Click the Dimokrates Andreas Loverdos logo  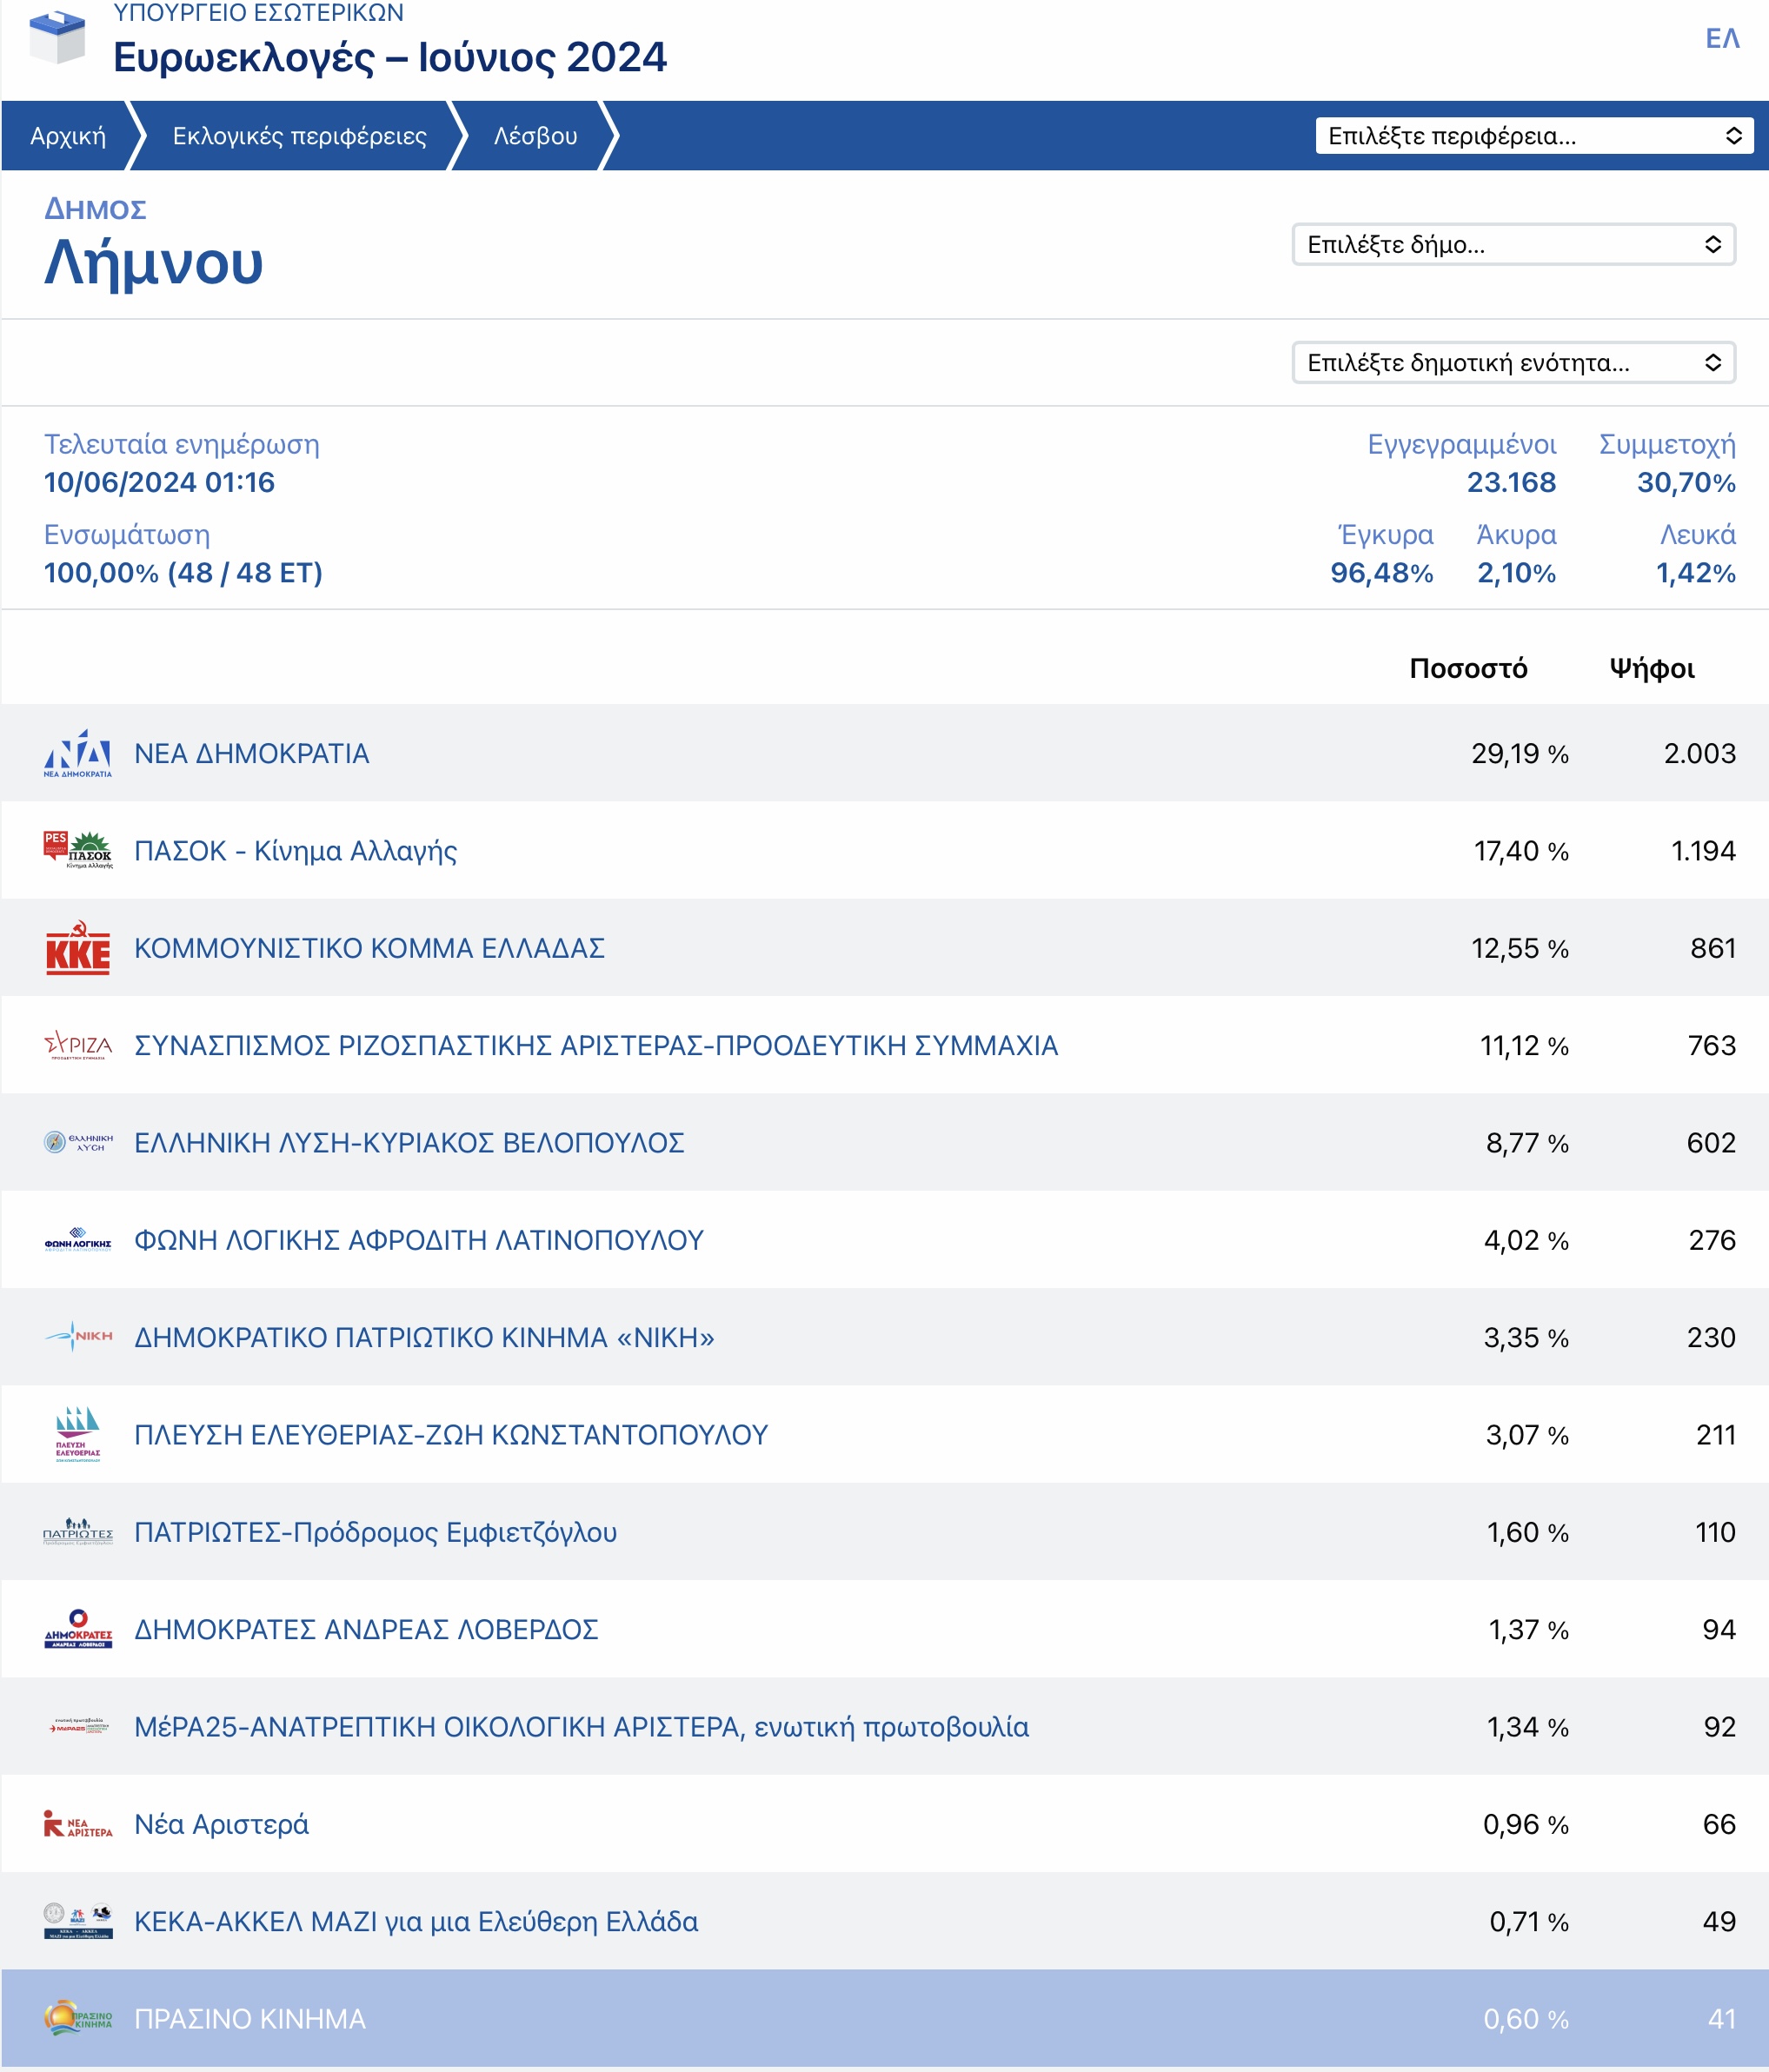pos(78,1629)
